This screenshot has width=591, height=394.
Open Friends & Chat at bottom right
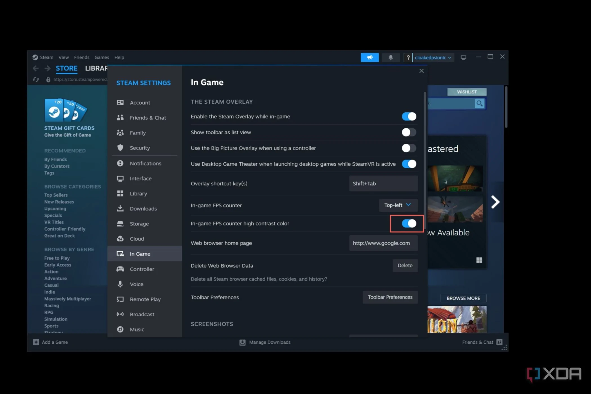coord(482,342)
